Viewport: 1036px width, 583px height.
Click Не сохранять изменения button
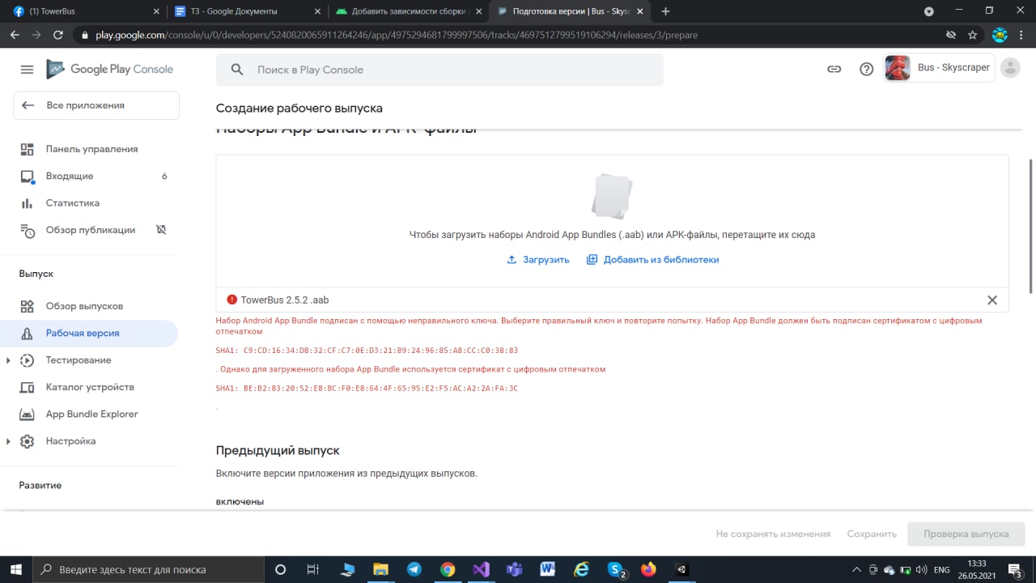pos(773,534)
